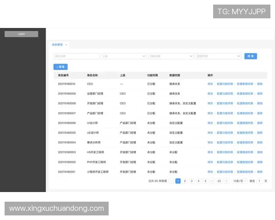Jump to page 23 in pagination
This screenshot has height=220, width=275.
pyautogui.click(x=219, y=181)
